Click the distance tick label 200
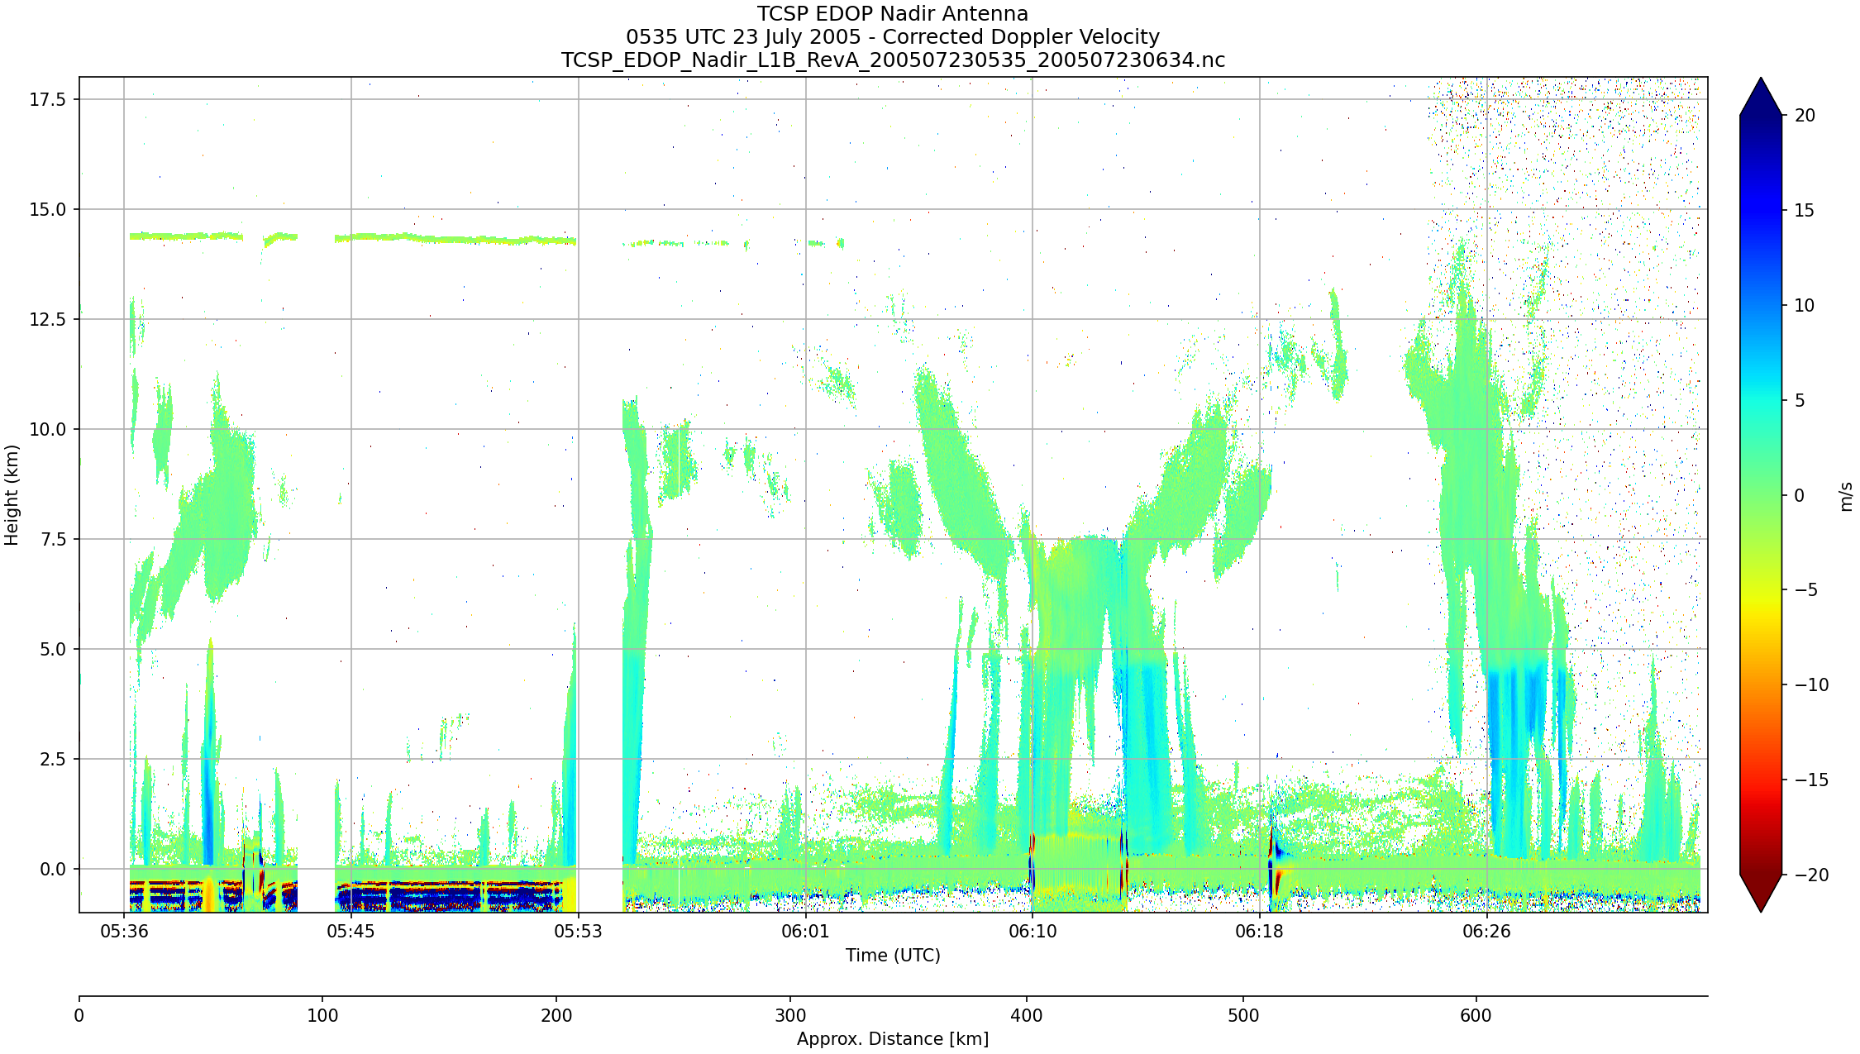The width and height of the screenshot is (1860, 1054). pos(556,1015)
